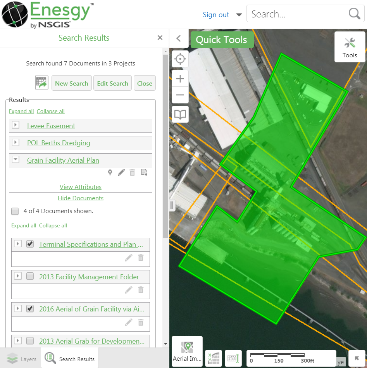Open the Sign out dropdown arrow
367x368 pixels.
click(239, 15)
